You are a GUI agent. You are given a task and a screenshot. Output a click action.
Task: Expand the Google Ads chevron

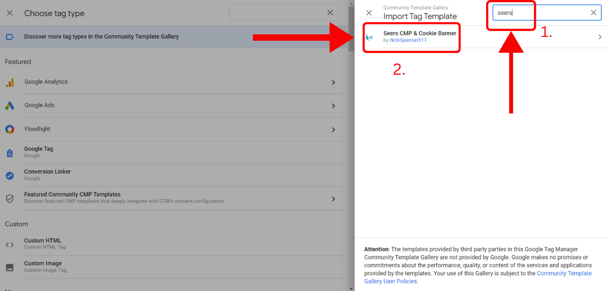pos(333,106)
